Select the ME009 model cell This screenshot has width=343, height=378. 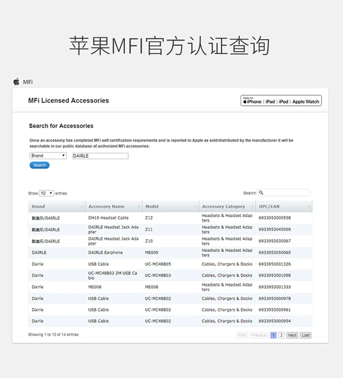coord(152,252)
